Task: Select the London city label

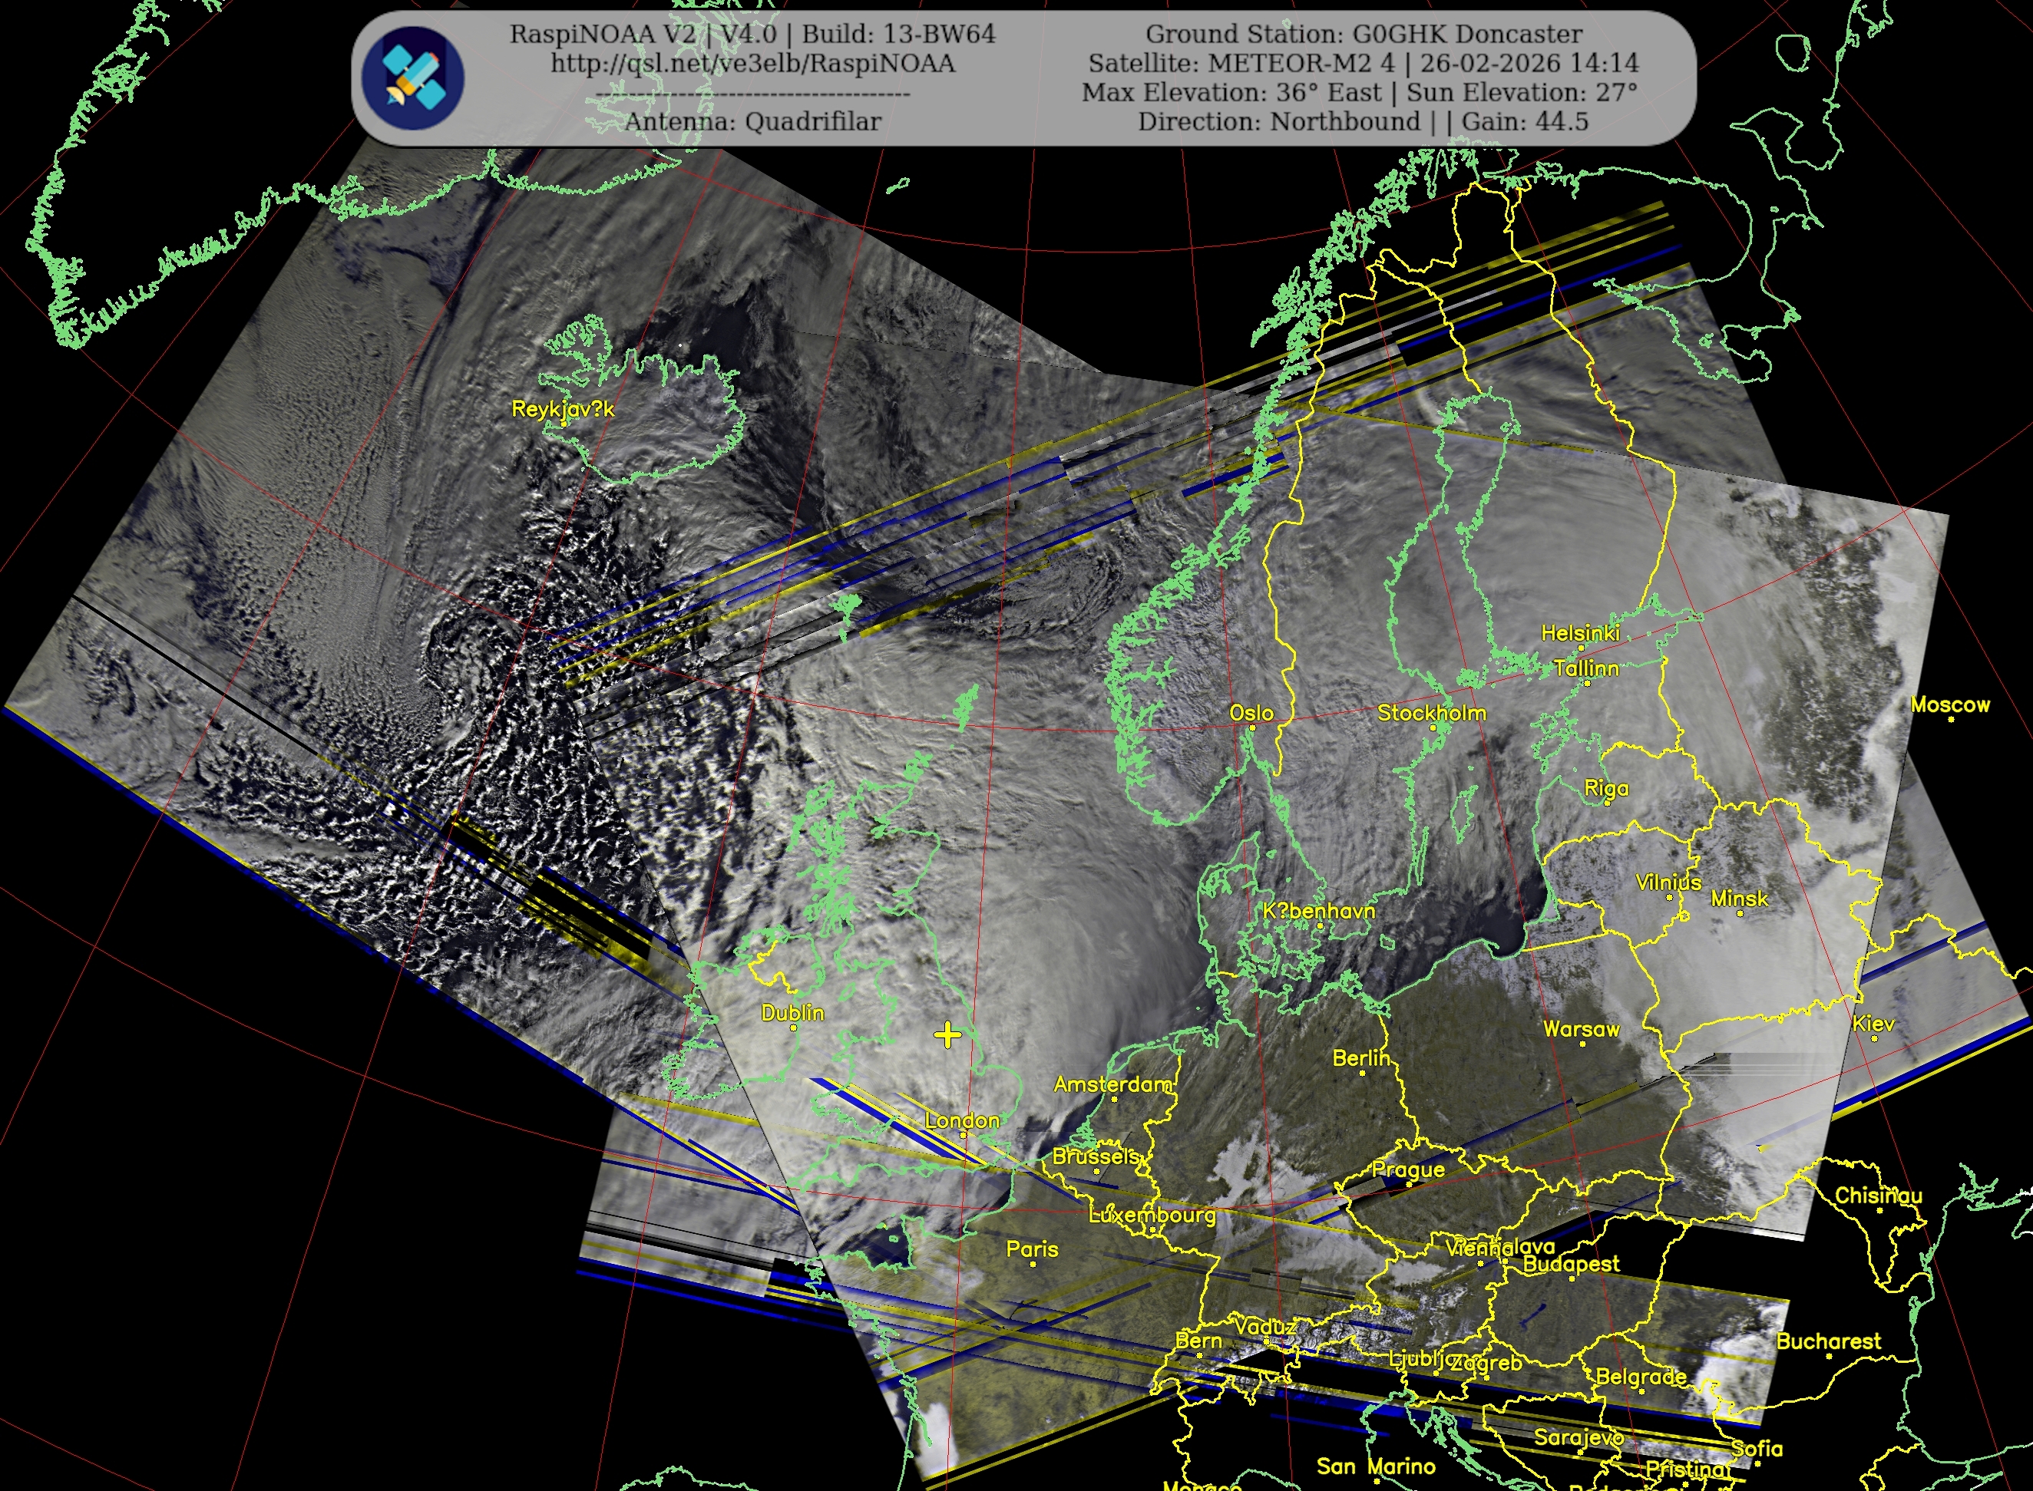Action: pyautogui.click(x=961, y=1120)
